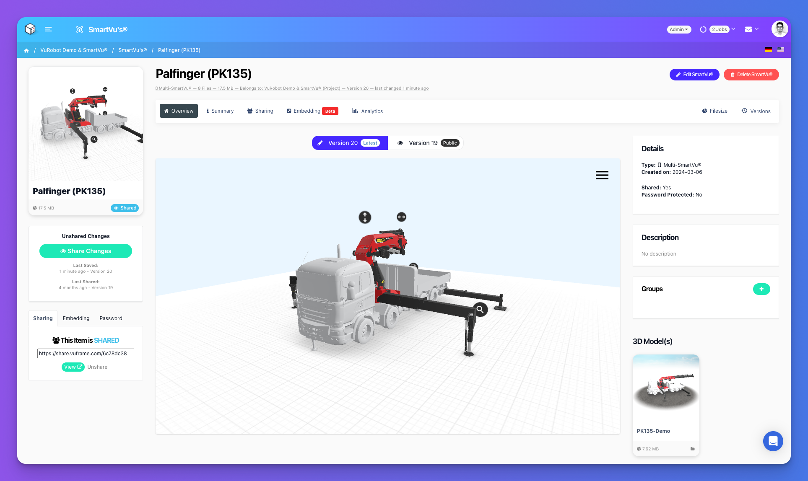The width and height of the screenshot is (808, 481).
Task: Open SmartVu's breadcrumb link
Action: pyautogui.click(x=133, y=50)
